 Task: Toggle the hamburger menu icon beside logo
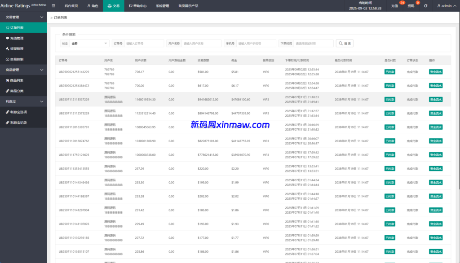53,6
